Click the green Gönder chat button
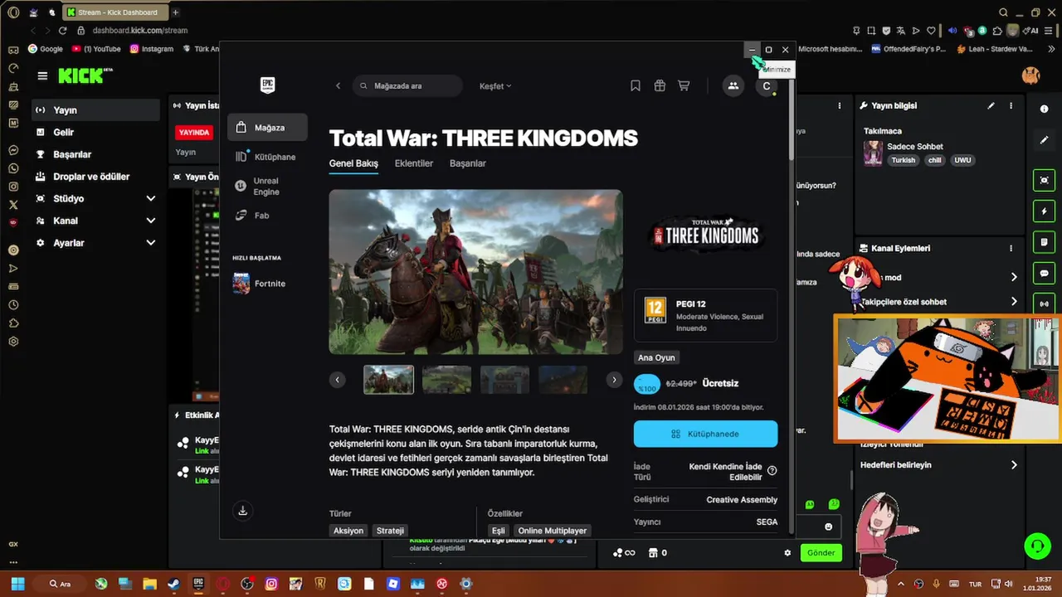This screenshot has width=1062, height=597. tap(821, 553)
